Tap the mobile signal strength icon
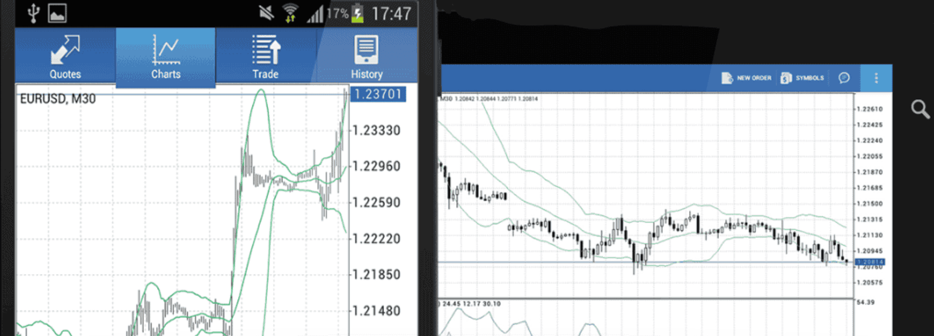This screenshot has height=336, width=934. pyautogui.click(x=315, y=13)
